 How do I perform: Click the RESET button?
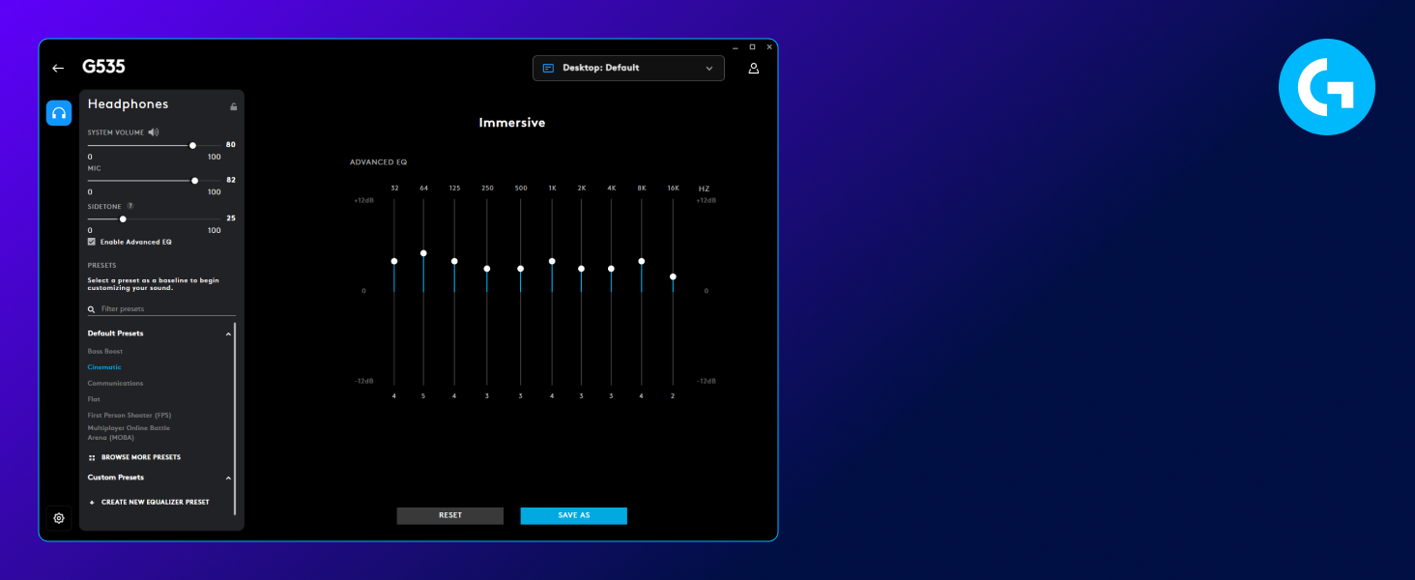(x=449, y=515)
